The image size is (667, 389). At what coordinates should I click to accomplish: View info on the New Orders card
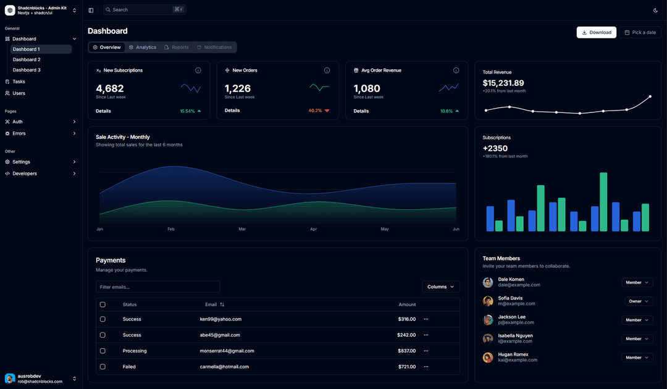[x=327, y=70]
